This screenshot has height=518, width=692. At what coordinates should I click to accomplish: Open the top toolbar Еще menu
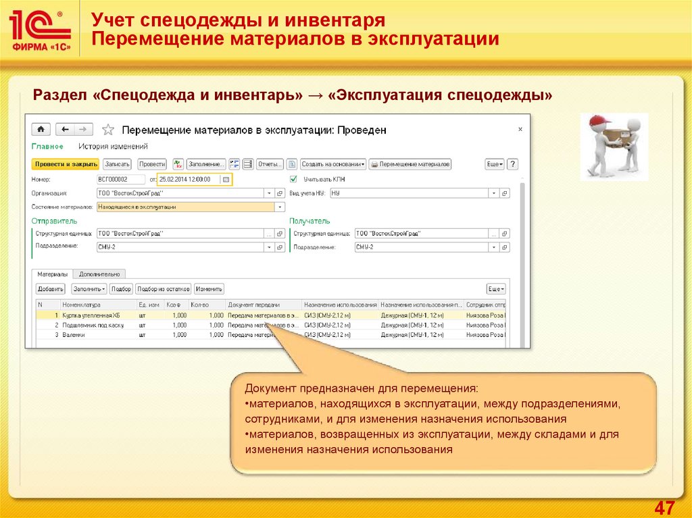point(495,164)
